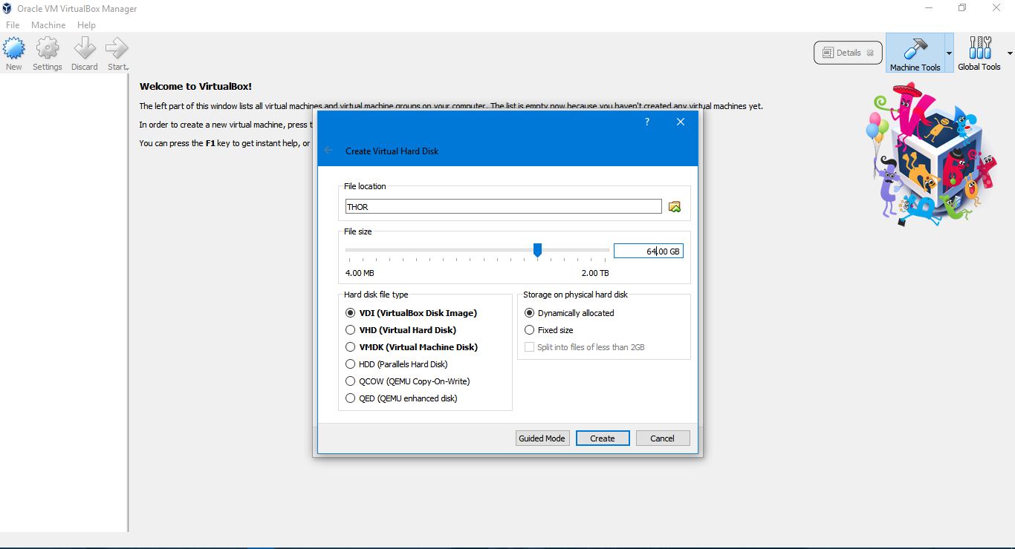Click the file size value field
The image size is (1015, 549).
click(649, 252)
